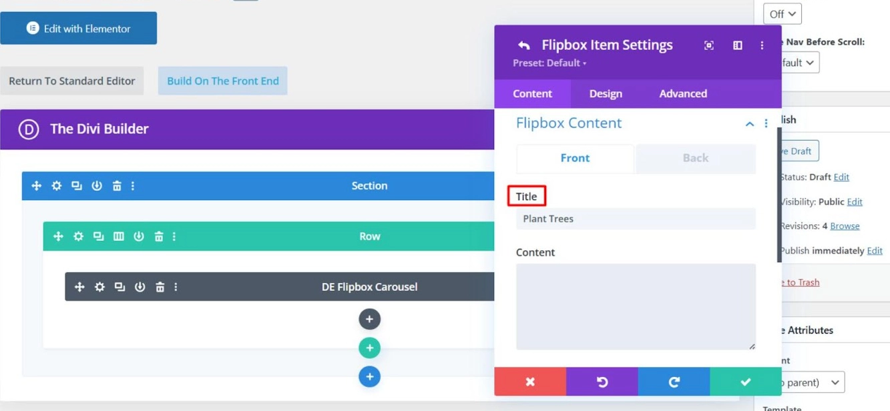Disable DE Flipbox Carousel power icon
The image size is (890, 411).
click(140, 287)
